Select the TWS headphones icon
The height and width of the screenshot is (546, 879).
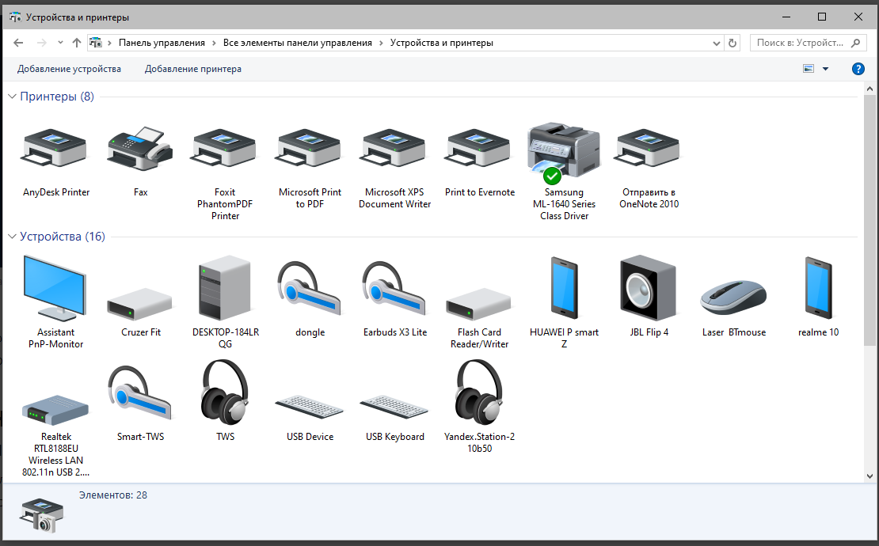click(x=225, y=392)
